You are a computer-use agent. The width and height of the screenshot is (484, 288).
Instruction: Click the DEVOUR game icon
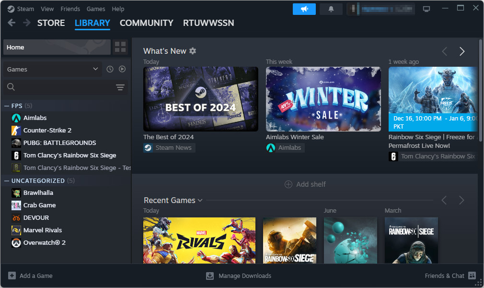(16, 218)
